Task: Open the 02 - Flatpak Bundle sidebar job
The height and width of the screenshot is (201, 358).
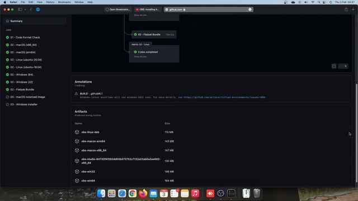Action: tap(22, 89)
